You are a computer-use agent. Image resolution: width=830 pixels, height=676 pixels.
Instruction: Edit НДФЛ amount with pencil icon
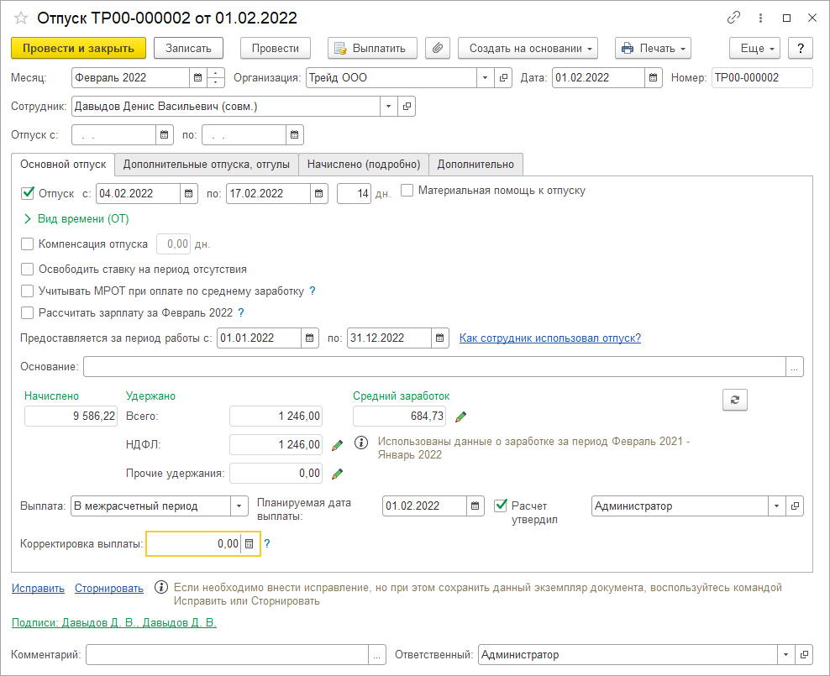pos(337,444)
